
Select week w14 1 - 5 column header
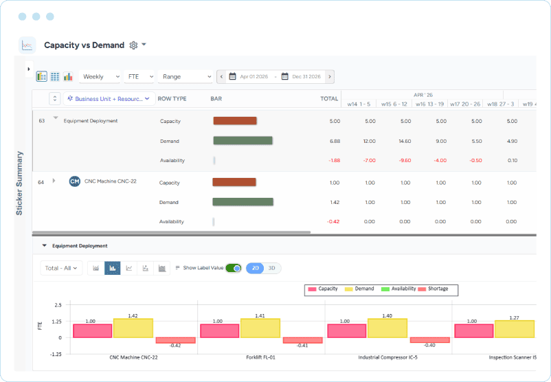[x=359, y=104]
